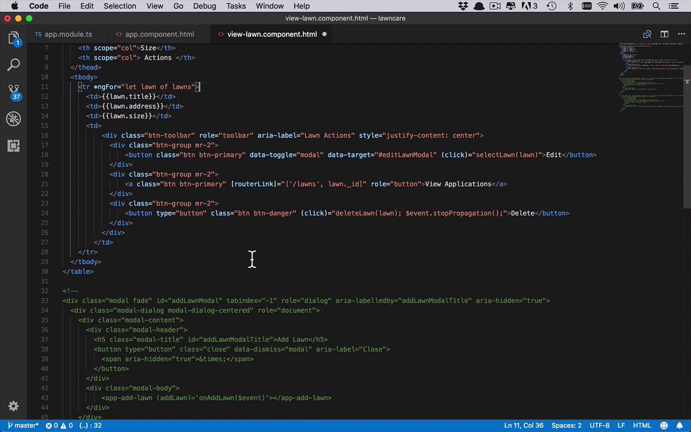The width and height of the screenshot is (691, 432).
Task: Click "#editLawnModal" data-target text
Action: click(407, 154)
